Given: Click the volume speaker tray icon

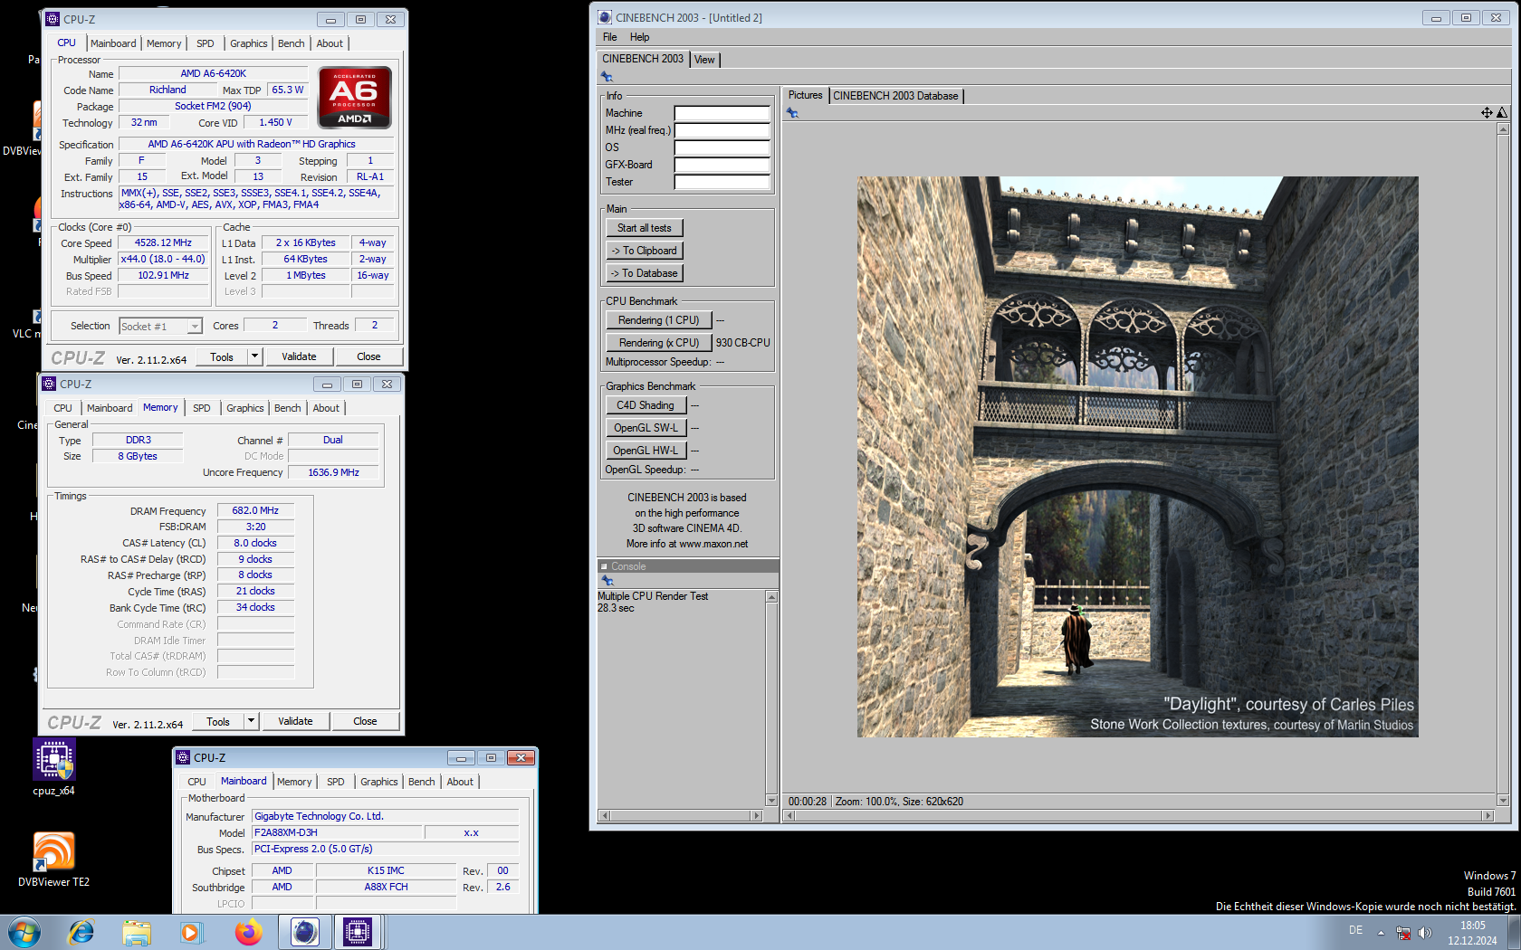Looking at the screenshot, I should click(x=1425, y=932).
